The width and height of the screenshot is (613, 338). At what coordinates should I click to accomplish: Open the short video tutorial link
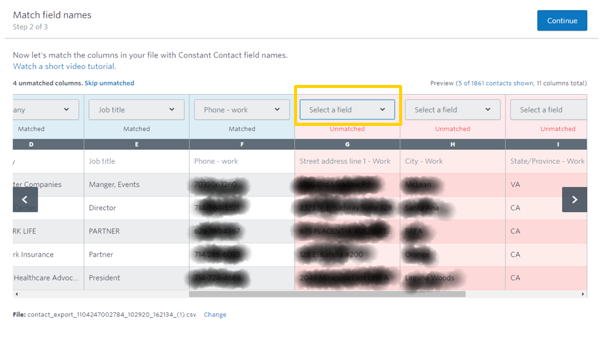coord(65,67)
